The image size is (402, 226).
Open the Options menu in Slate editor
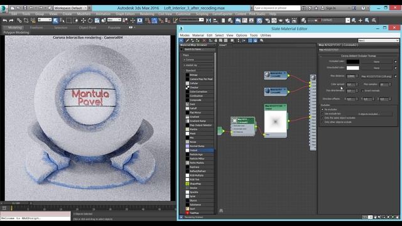241,35
